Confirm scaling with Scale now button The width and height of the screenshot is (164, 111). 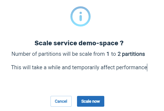[x=91, y=101]
